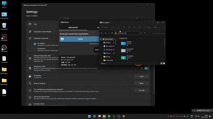Click the Delete trash icon in File Explorer
This screenshot has width=213, height=119.
(140, 27)
